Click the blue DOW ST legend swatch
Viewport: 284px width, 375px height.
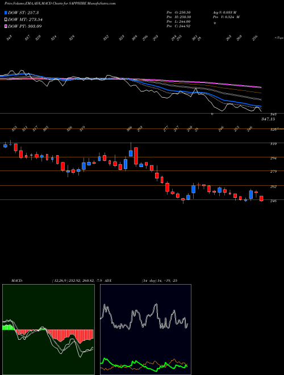pyautogui.click(x=6, y=13)
